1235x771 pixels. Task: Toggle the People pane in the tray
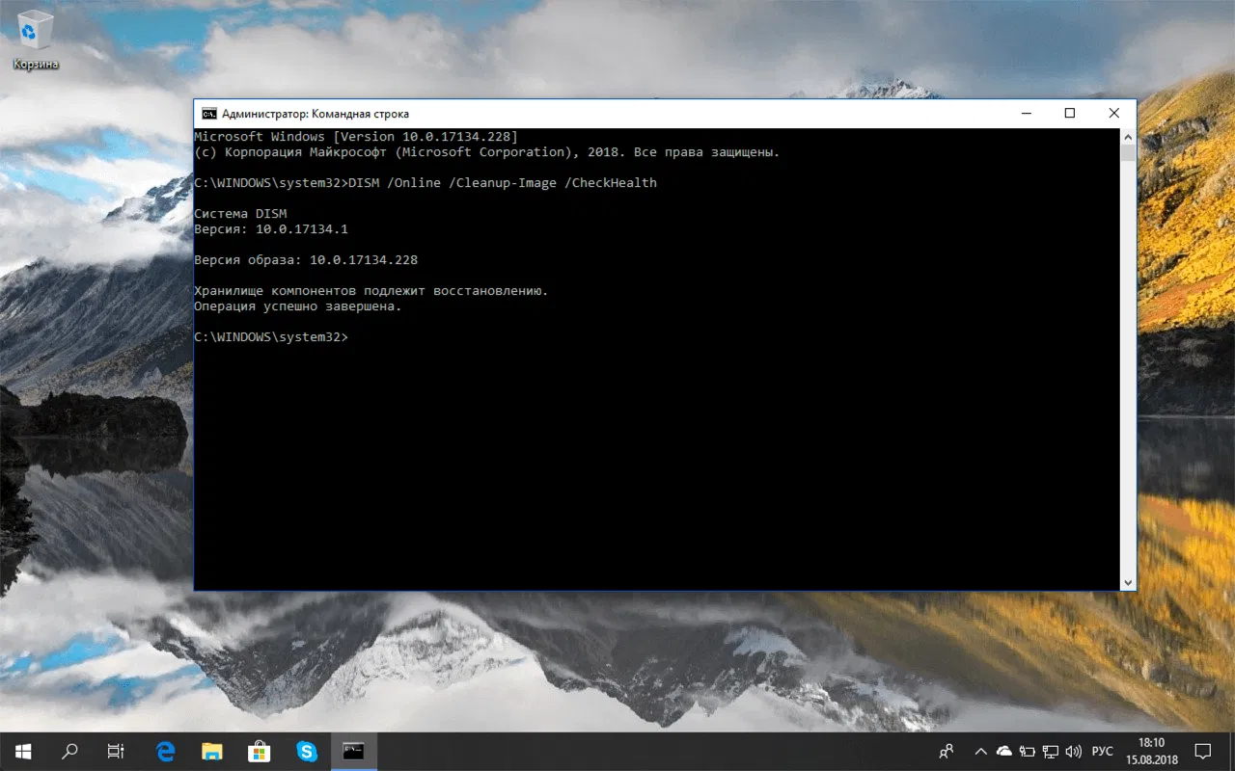(x=947, y=751)
